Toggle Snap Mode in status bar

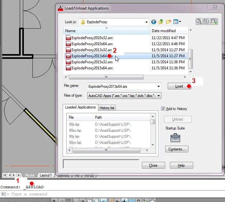pyautogui.click(x=61, y=200)
